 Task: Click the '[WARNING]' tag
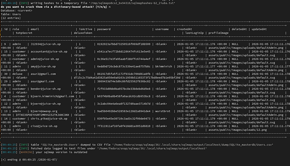(x=27, y=152)
